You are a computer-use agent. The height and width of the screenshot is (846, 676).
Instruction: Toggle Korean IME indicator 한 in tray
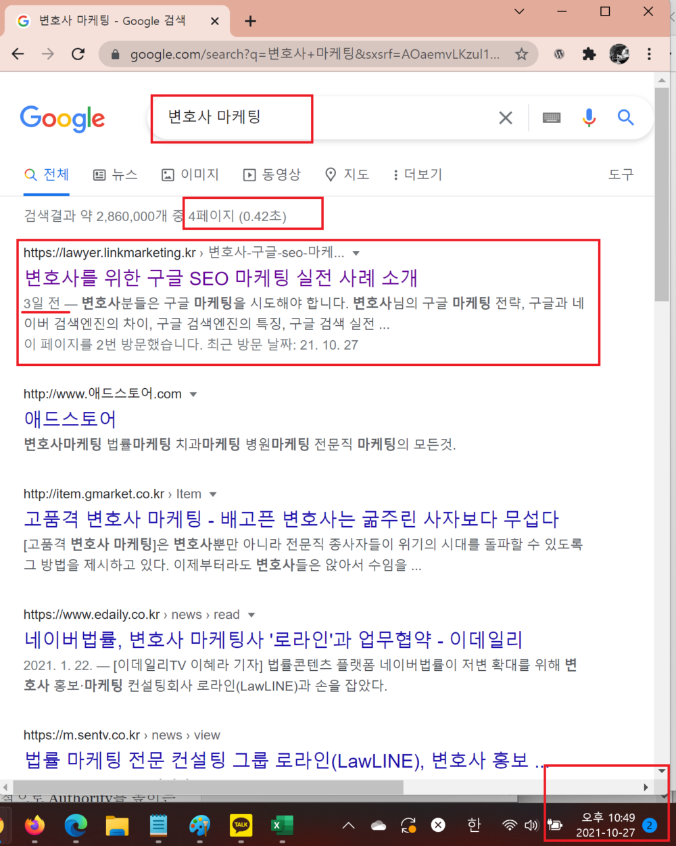coord(475,825)
